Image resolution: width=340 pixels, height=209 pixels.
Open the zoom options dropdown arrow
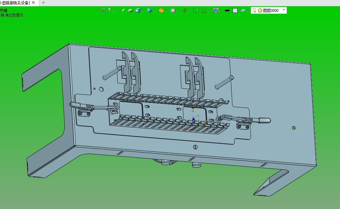tap(178, 11)
